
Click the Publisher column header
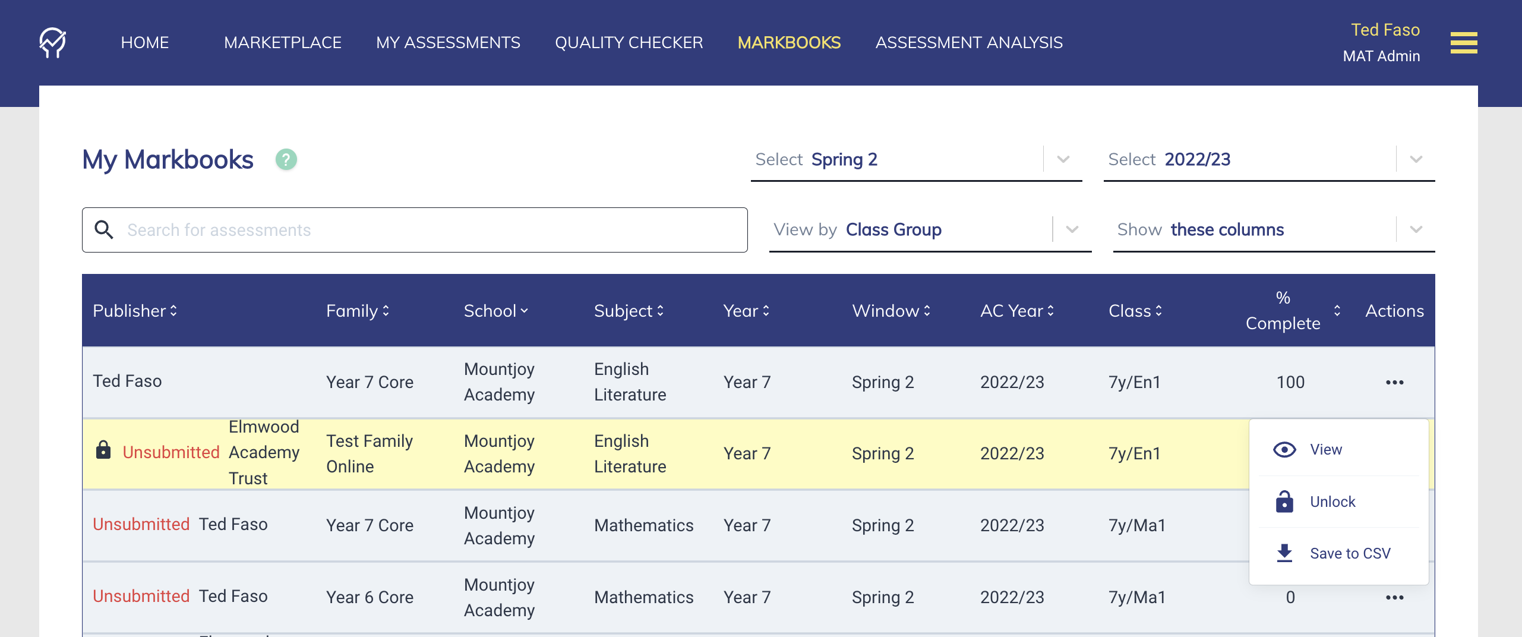[129, 311]
